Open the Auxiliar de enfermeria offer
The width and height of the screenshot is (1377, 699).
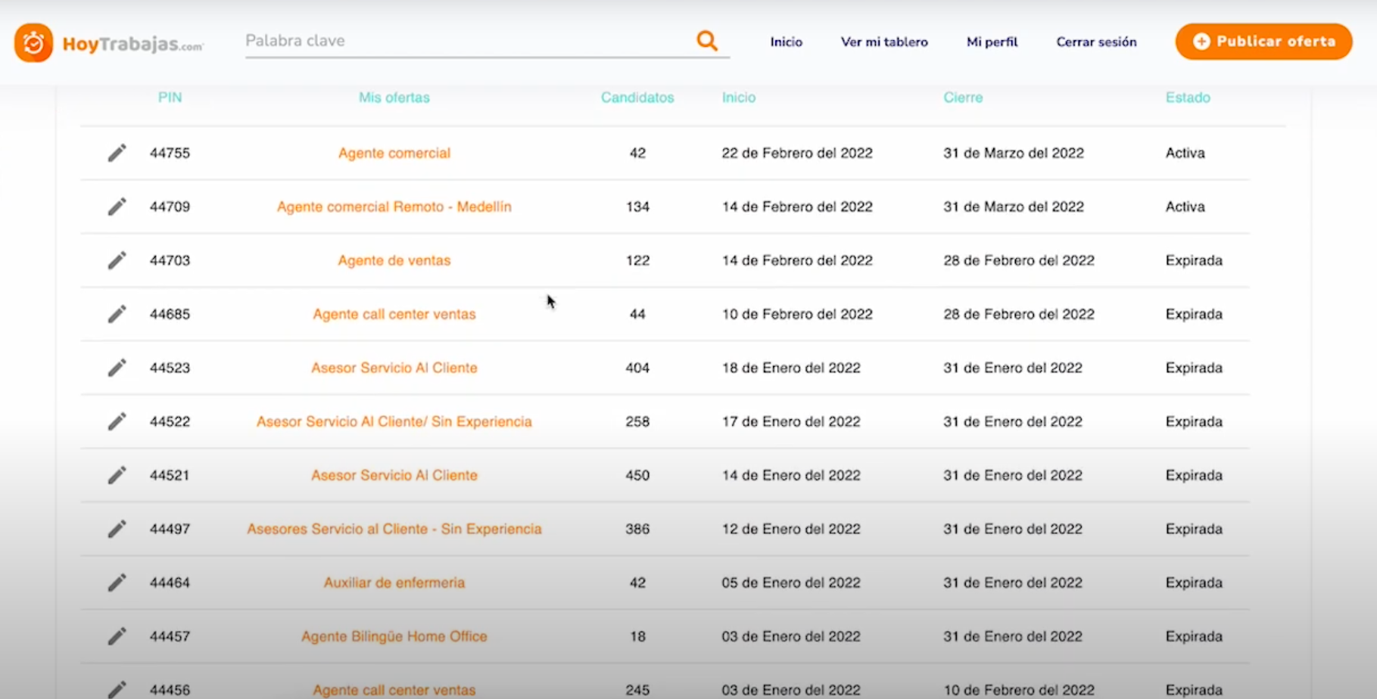coord(394,582)
